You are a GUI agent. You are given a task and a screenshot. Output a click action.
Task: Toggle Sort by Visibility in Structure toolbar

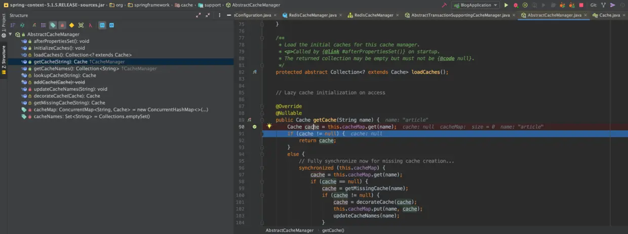pos(13,25)
